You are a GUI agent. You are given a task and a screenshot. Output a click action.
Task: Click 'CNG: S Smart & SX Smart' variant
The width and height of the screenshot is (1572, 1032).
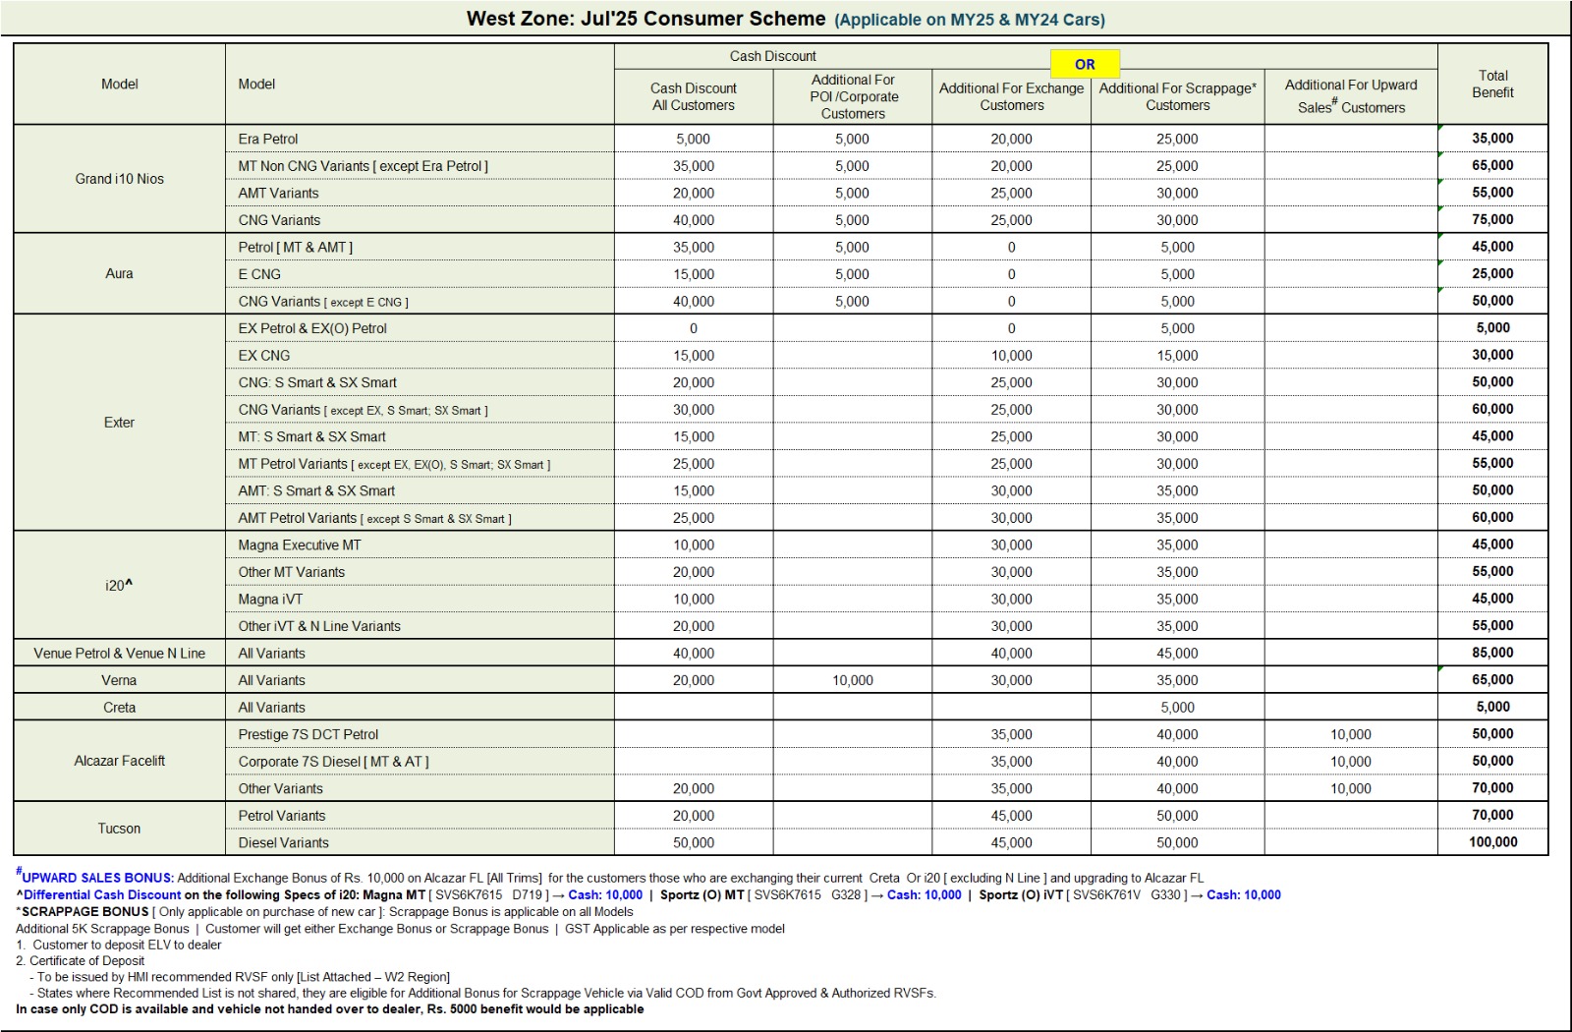click(x=420, y=382)
